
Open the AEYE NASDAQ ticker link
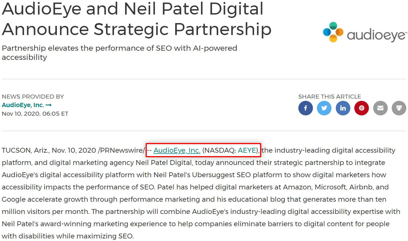248,150
